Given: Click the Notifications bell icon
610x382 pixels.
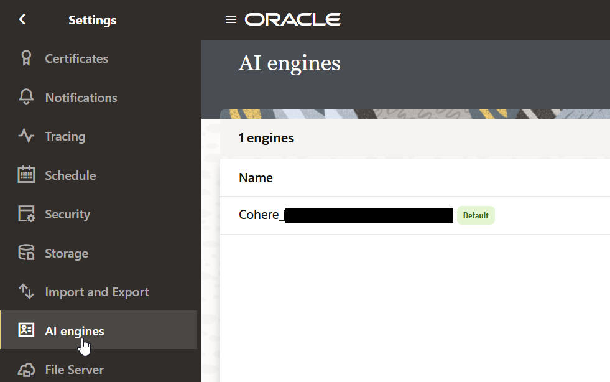Looking at the screenshot, I should tap(26, 98).
